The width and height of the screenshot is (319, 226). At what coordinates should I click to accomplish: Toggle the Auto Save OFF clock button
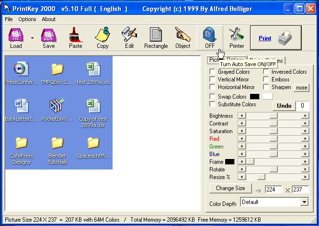pyautogui.click(x=210, y=38)
